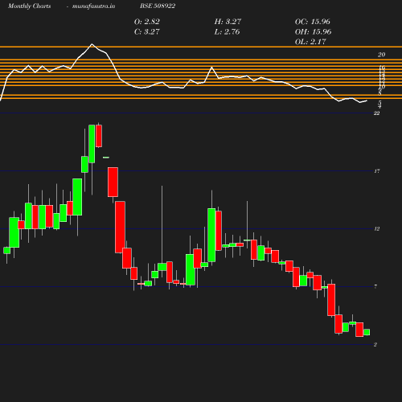Select the close value "C: 3.27"
Viewport: 402px width, 402px height.
pyautogui.click(x=147, y=31)
